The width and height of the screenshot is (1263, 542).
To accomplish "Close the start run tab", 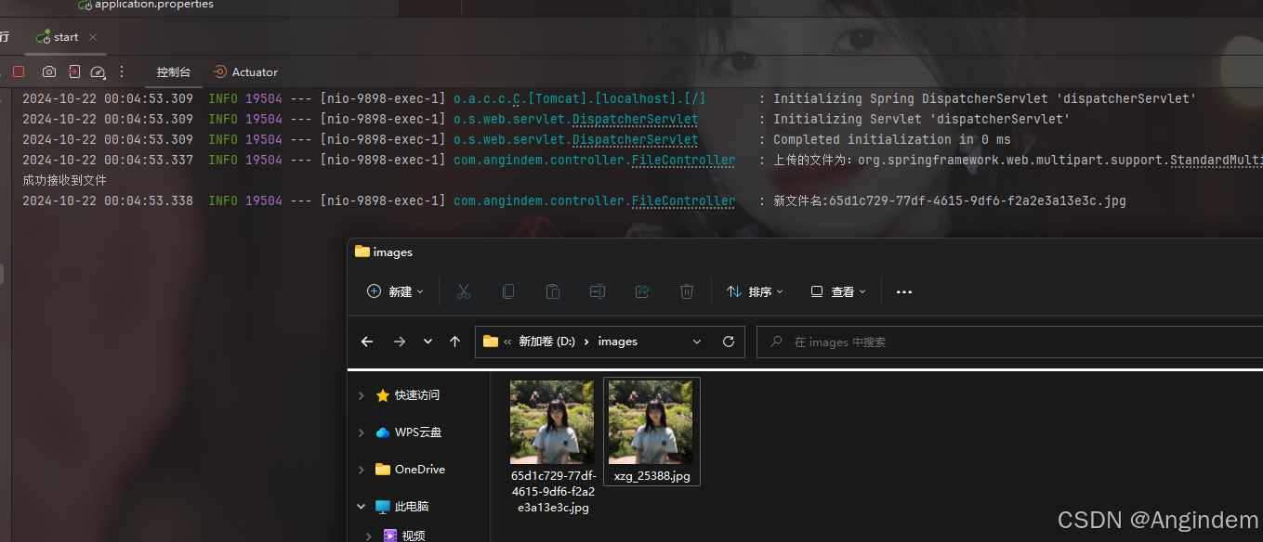I will coord(93,37).
